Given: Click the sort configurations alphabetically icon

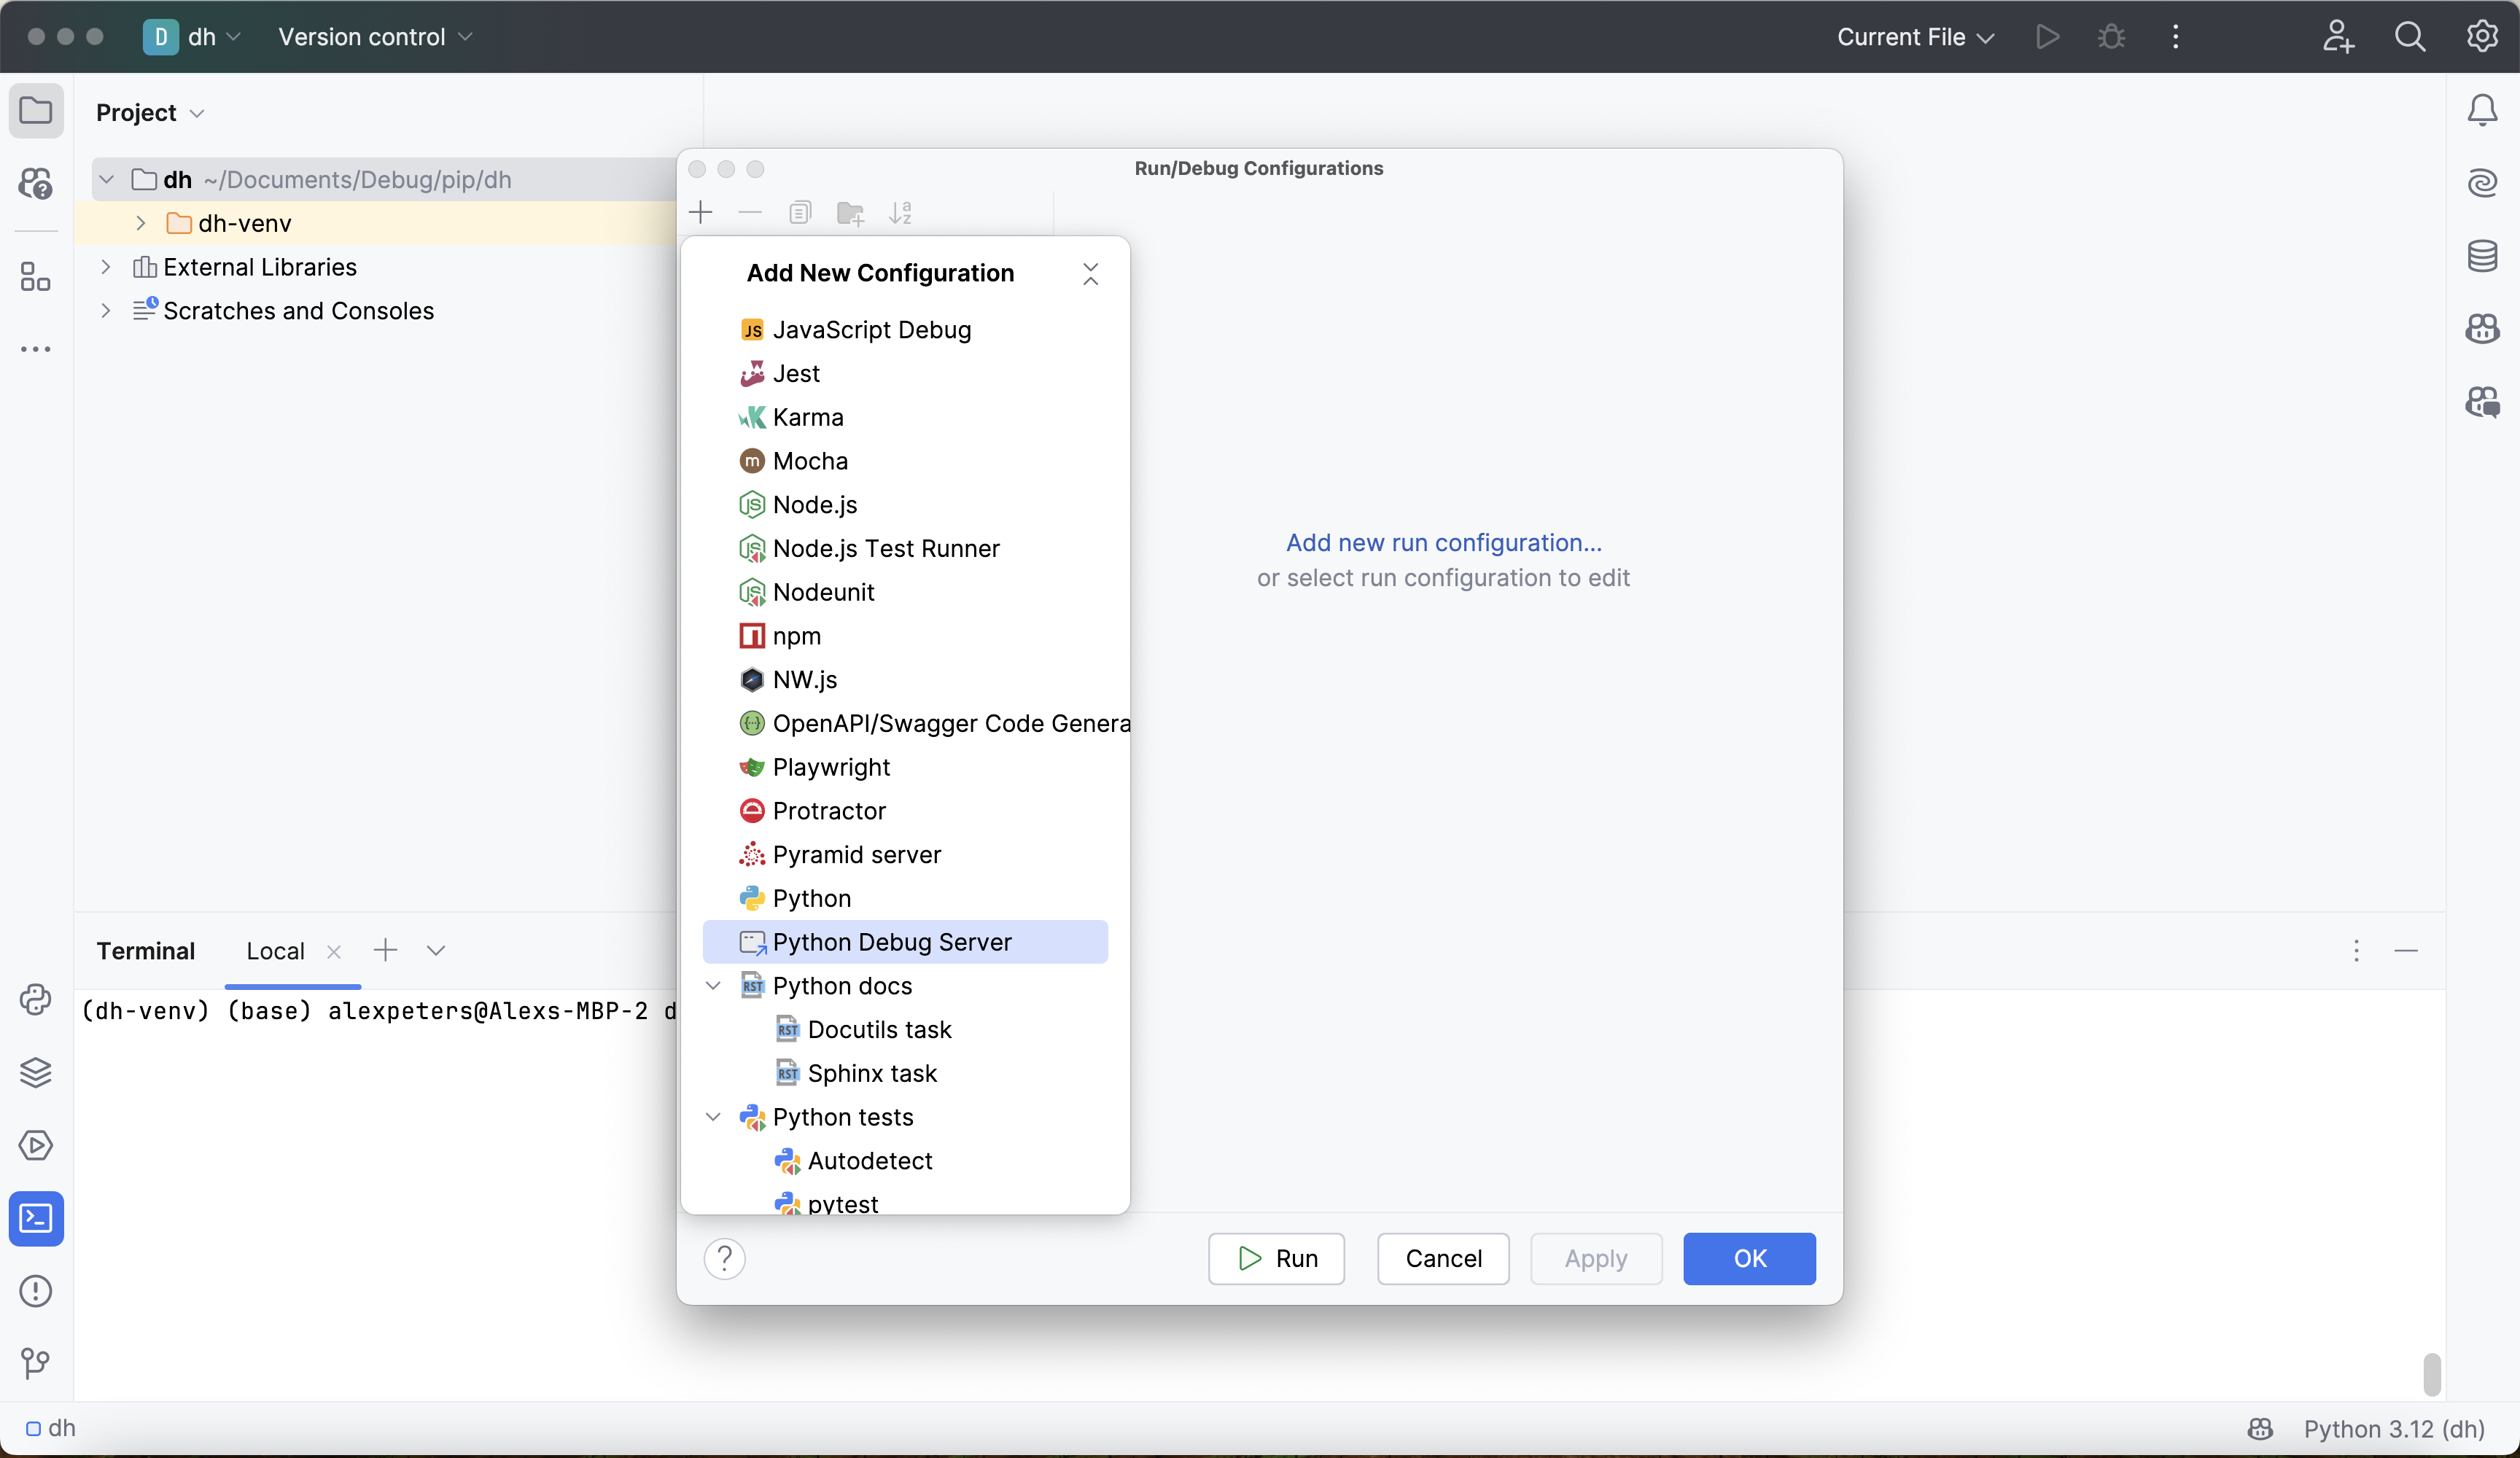Looking at the screenshot, I should click(900, 212).
